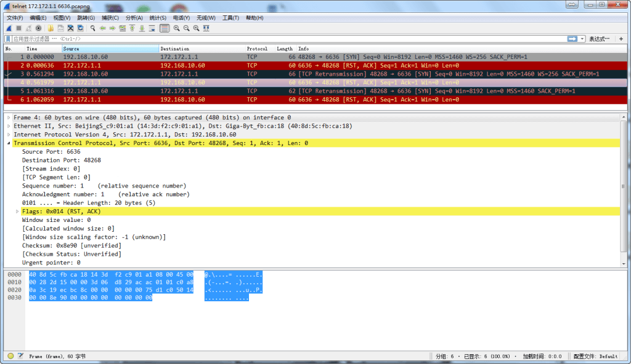Reload this capture file icon

pos(81,28)
